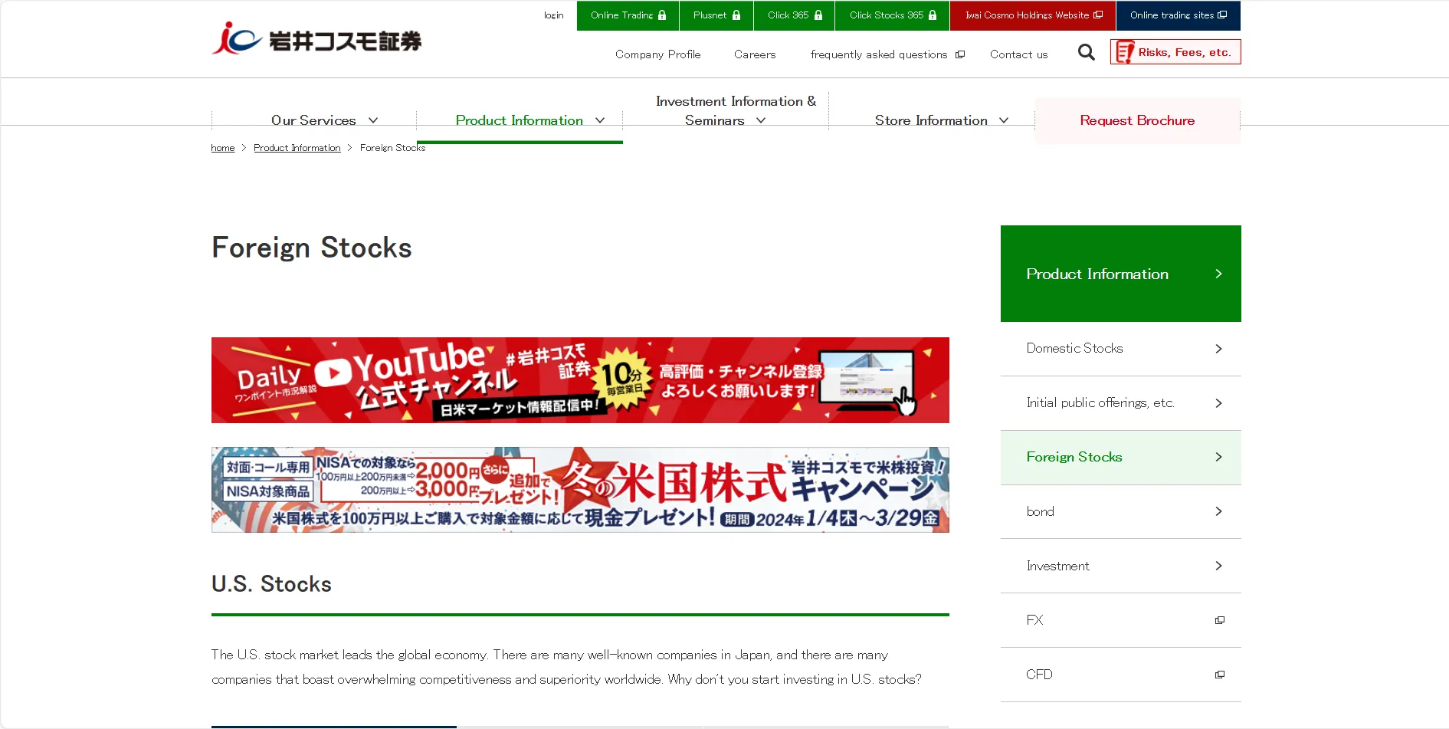Select bond in the sidebar
The height and width of the screenshot is (729, 1449).
click(1121, 511)
